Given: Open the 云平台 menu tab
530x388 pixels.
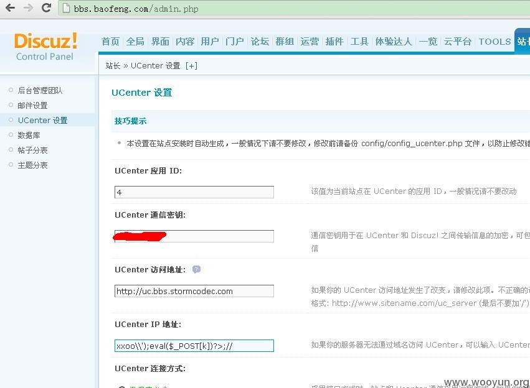Looking at the screenshot, I should click(x=458, y=42).
